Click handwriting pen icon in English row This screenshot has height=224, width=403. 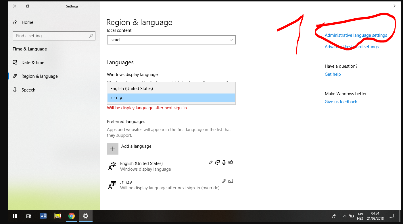point(230,162)
